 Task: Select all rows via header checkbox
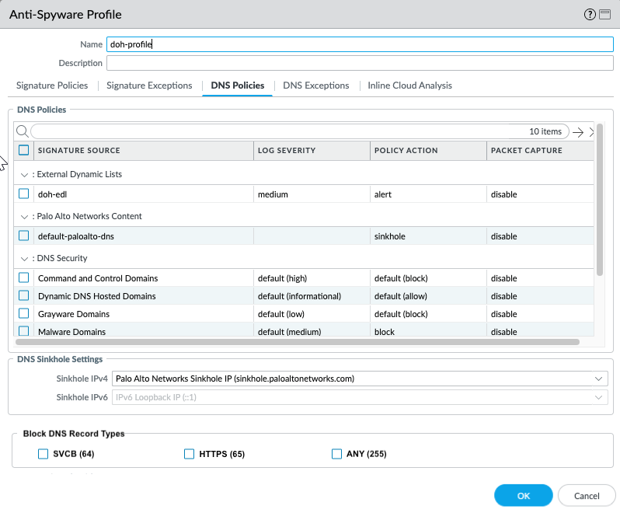click(24, 150)
